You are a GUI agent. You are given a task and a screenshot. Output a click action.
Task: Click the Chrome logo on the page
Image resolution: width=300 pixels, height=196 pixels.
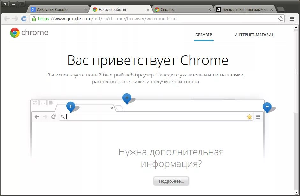pos(15,33)
